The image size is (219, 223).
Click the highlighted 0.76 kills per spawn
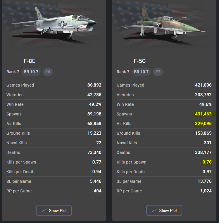(207, 162)
